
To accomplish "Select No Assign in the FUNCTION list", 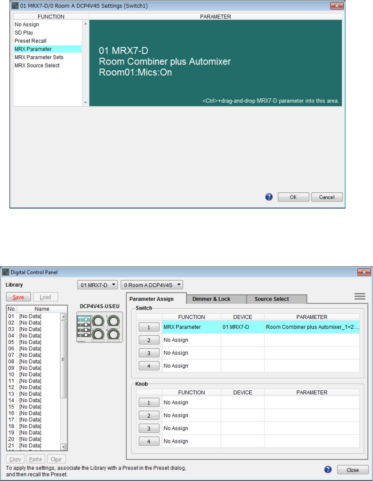I will tap(48, 24).
